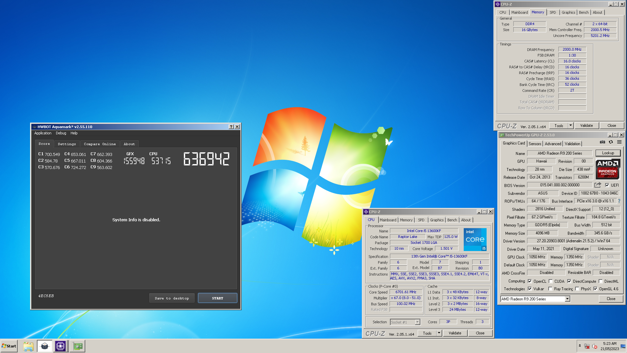
Task: Open the Debug menu in Aquamark
Action: (61, 133)
